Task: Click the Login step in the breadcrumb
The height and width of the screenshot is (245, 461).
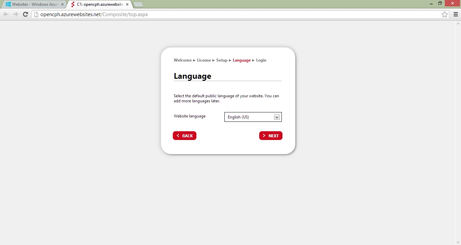Action: pyautogui.click(x=261, y=60)
